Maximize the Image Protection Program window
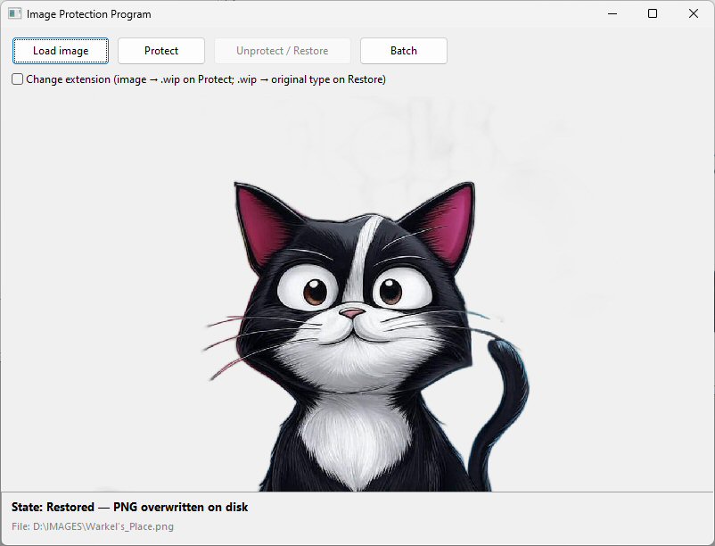 [x=653, y=13]
